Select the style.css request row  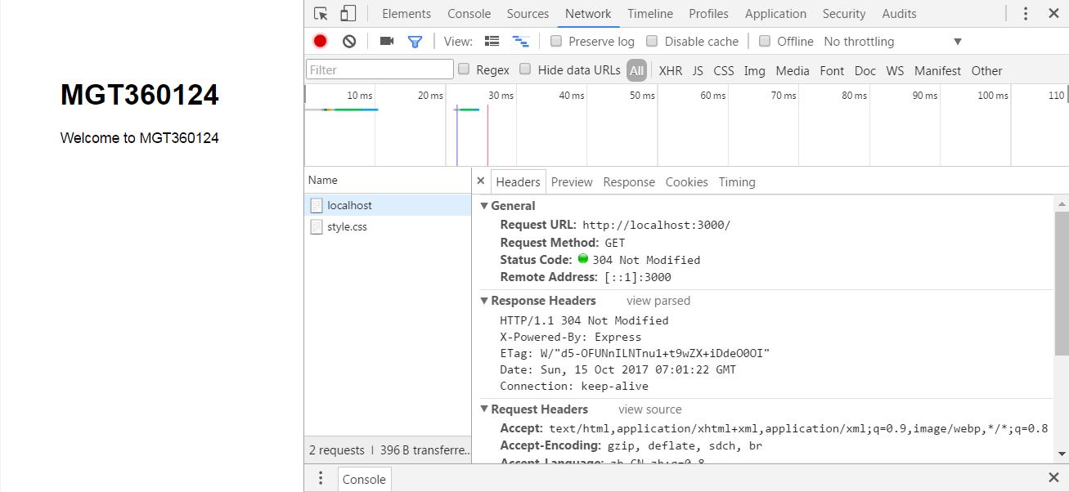coord(388,227)
